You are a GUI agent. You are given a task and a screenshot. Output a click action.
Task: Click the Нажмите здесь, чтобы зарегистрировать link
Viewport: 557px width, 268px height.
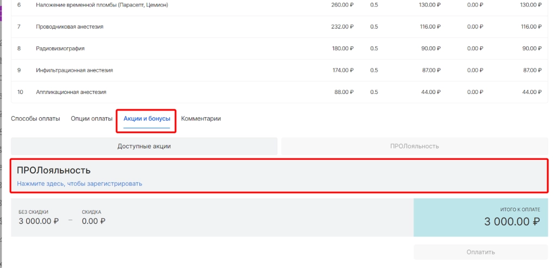click(79, 184)
